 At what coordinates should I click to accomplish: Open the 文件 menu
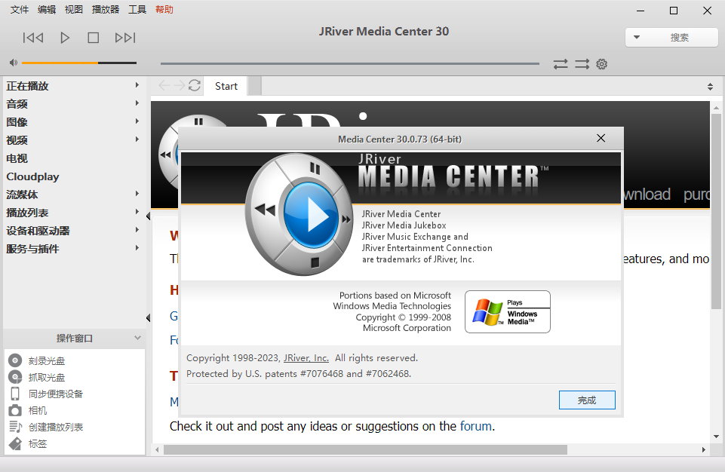[20, 9]
